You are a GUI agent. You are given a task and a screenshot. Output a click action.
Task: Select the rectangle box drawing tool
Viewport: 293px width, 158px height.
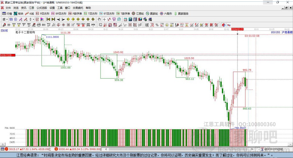tap(100, 25)
